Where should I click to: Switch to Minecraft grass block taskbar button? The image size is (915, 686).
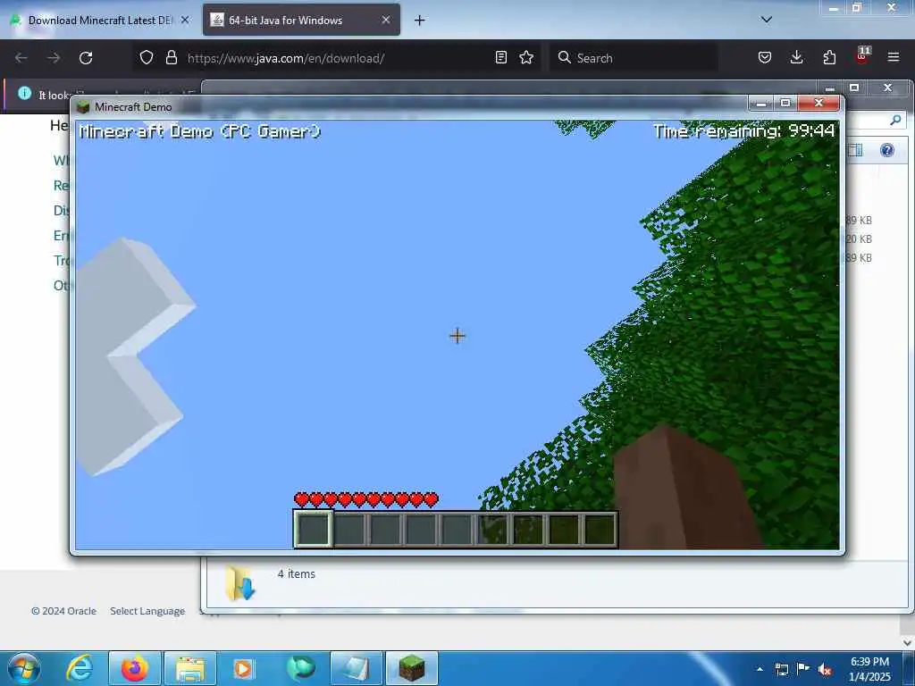(412, 668)
